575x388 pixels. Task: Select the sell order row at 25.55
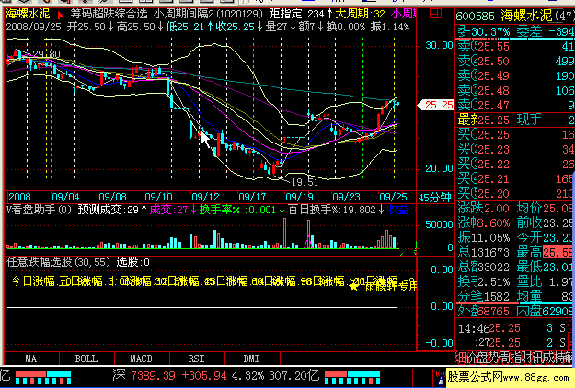click(515, 47)
